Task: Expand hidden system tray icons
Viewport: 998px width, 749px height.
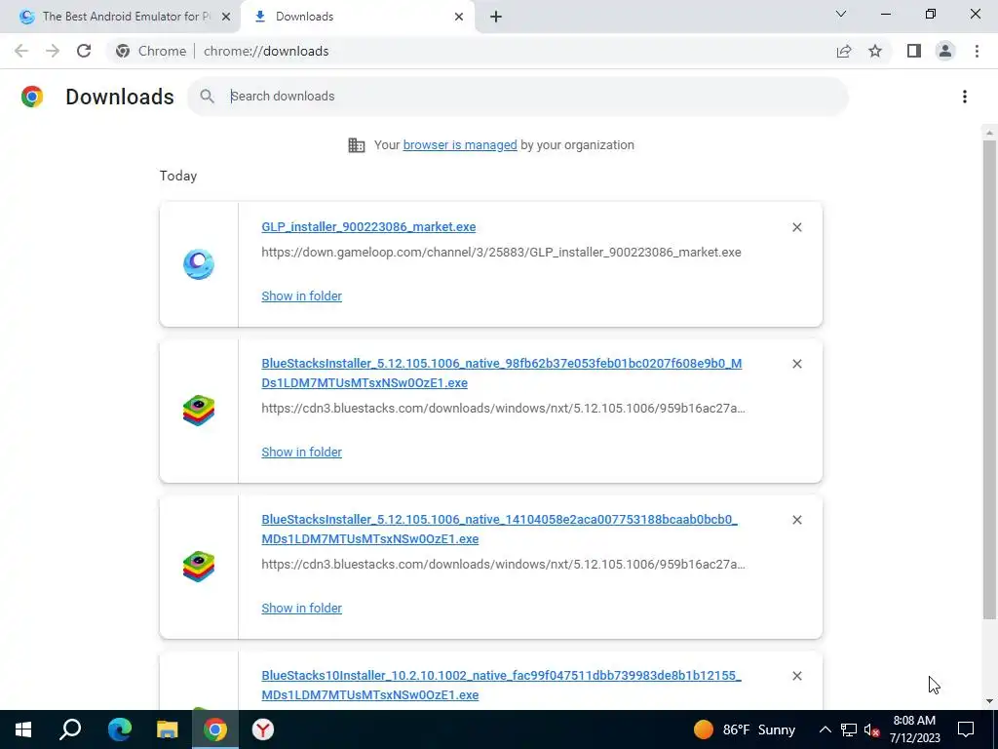Action: point(825,729)
